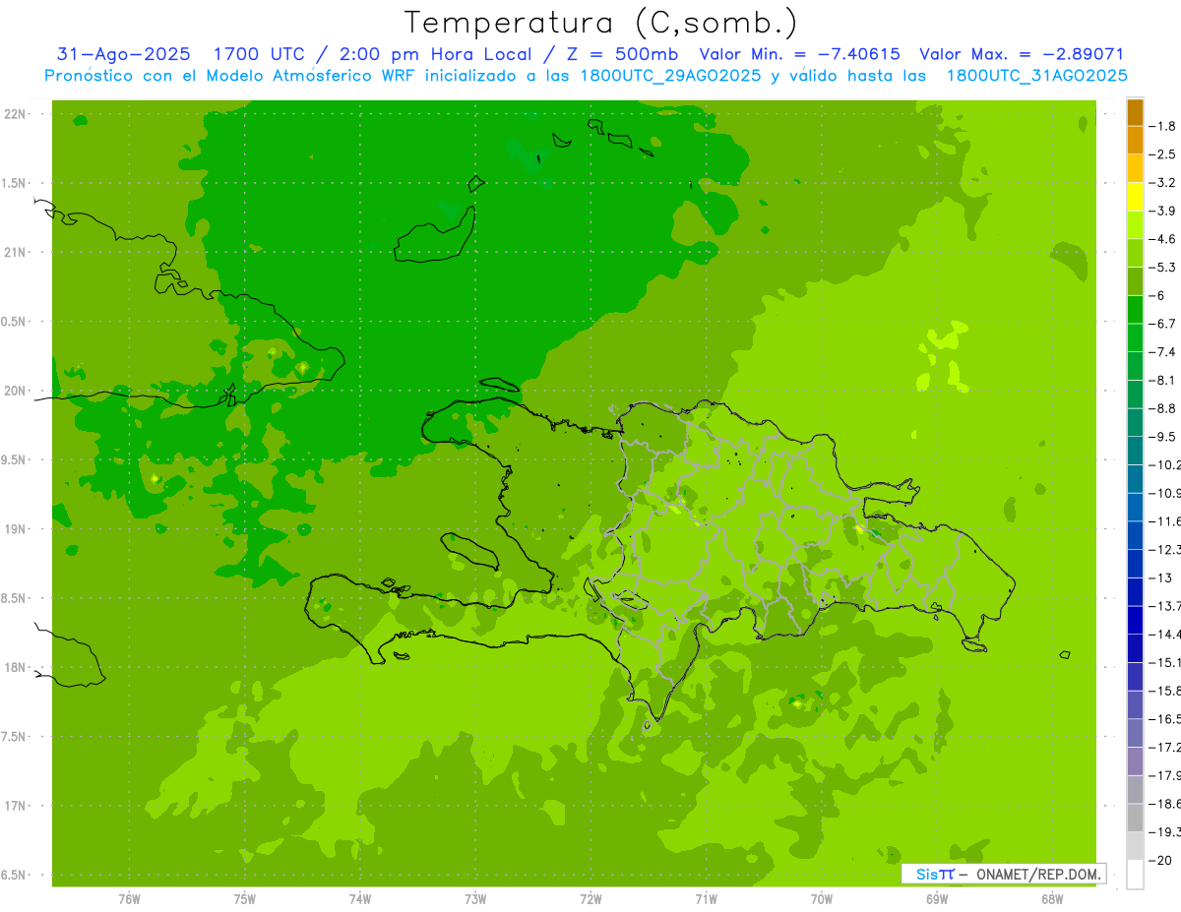Select the topmost brown-orange color bar swatch above -1.8
The height and width of the screenshot is (912, 1181).
pyautogui.click(x=1135, y=112)
